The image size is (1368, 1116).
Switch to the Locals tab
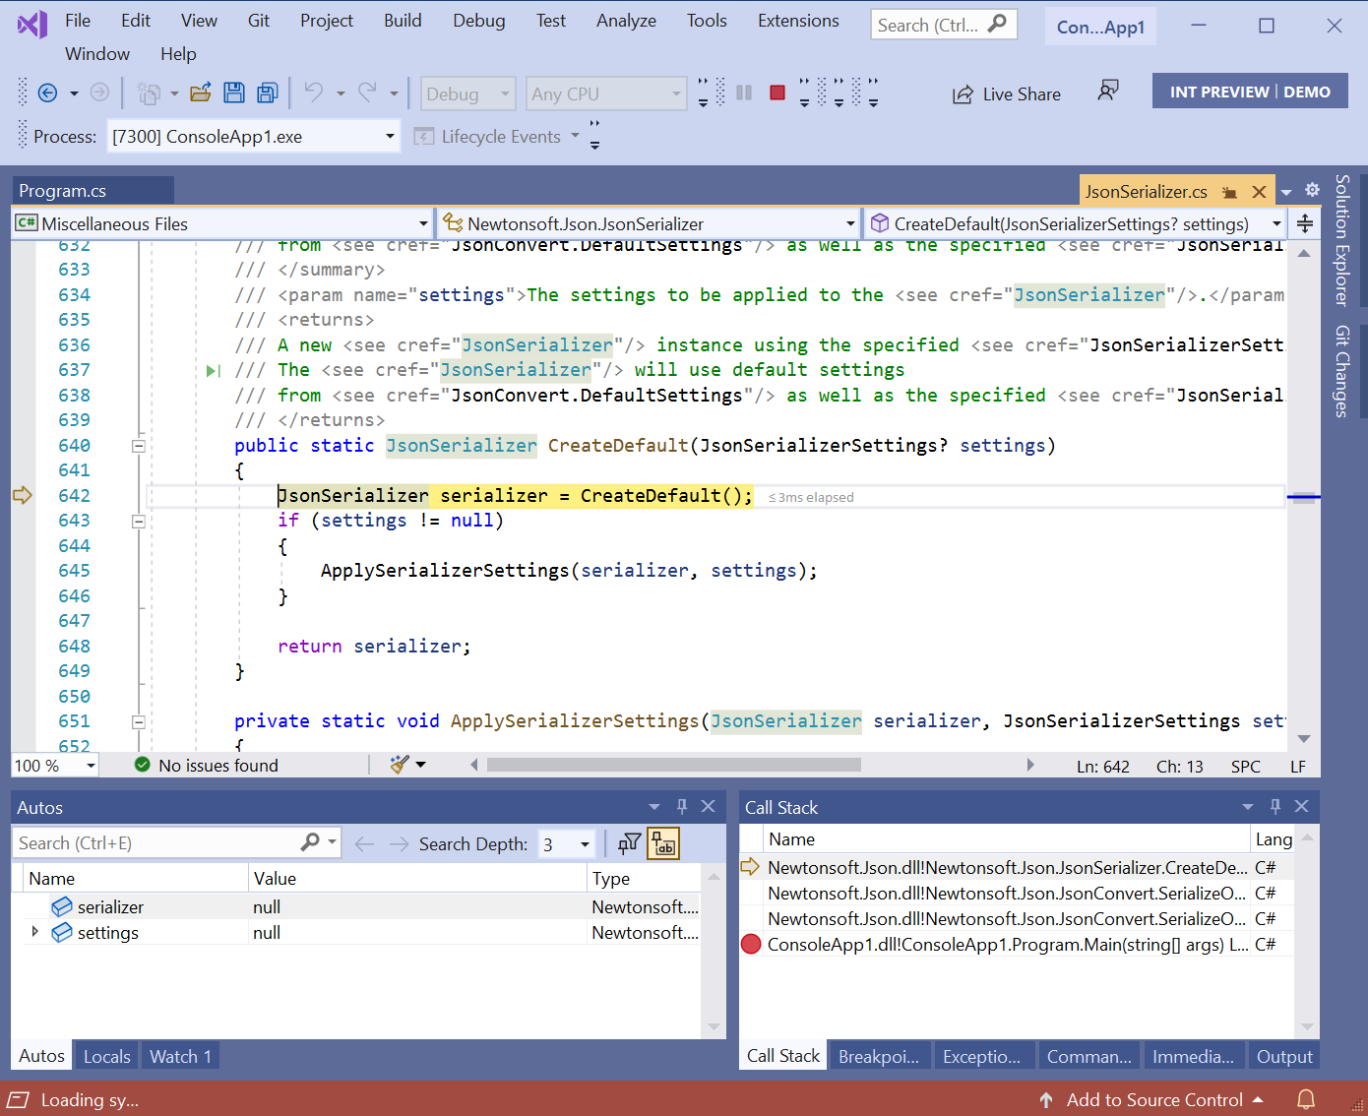[x=107, y=1056]
